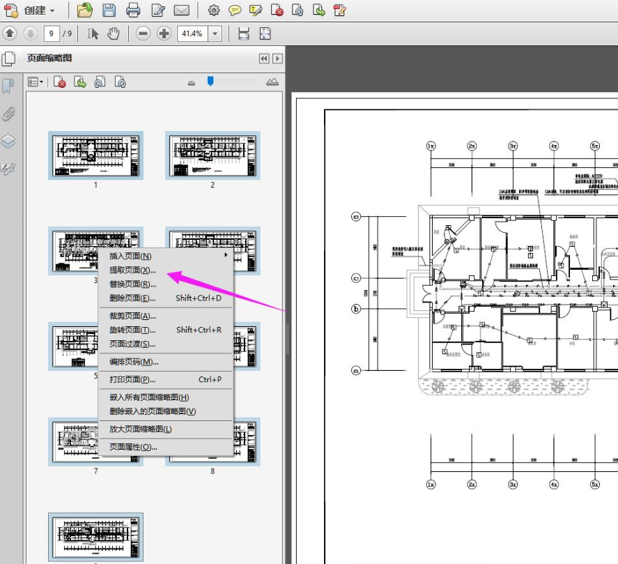
Task: Select the hand pan tool
Action: [x=114, y=33]
